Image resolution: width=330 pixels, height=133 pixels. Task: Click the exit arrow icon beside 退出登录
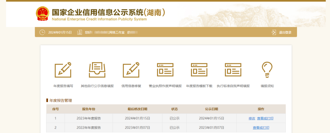point(273,32)
